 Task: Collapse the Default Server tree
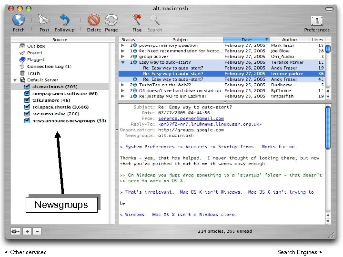15,80
